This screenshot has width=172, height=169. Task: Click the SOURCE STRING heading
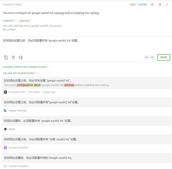pos(13,5)
